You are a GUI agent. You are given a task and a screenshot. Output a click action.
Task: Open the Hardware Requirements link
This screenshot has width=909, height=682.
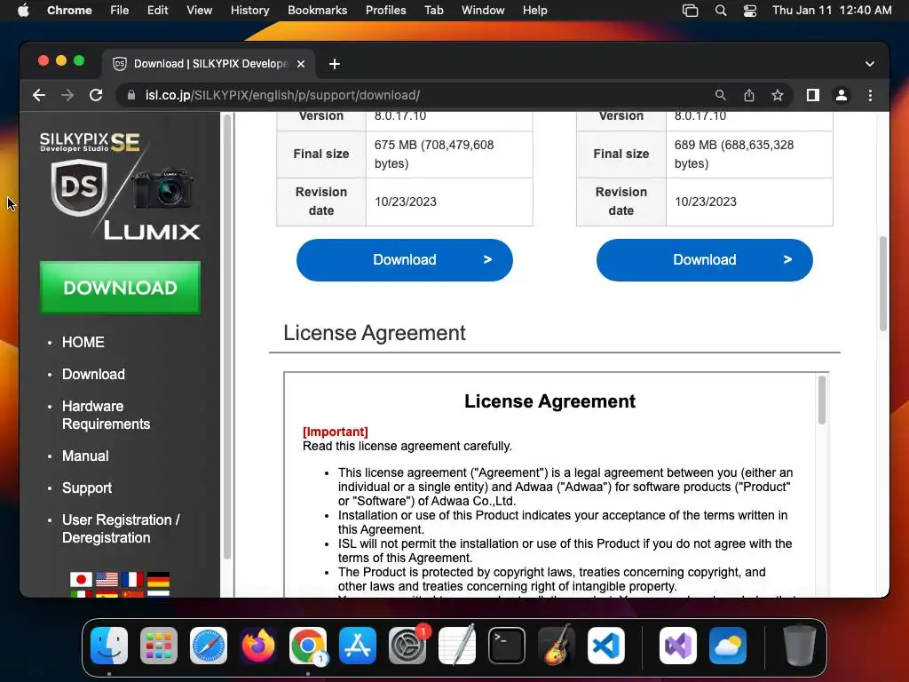[x=107, y=416]
